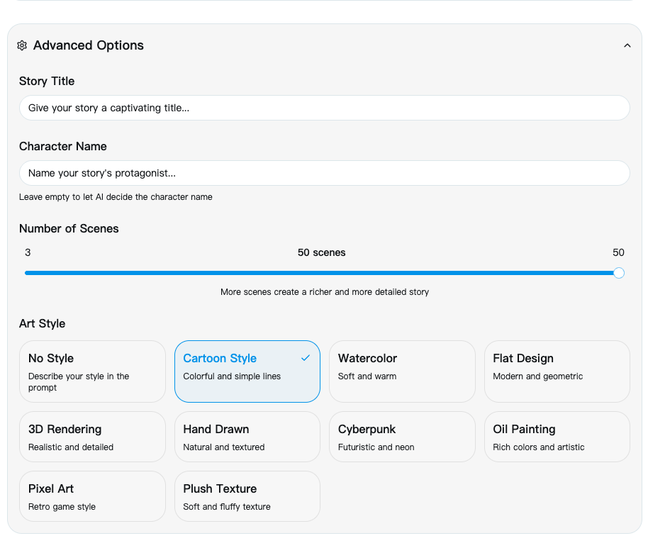This screenshot has height=548, width=648.
Task: Select the No Style art option
Action: [x=92, y=371]
